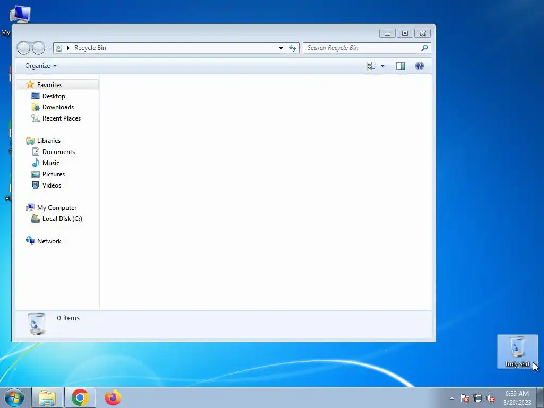Click the Recycle Bin icon in details pane
Screen dimensions: 544x408
(37, 324)
